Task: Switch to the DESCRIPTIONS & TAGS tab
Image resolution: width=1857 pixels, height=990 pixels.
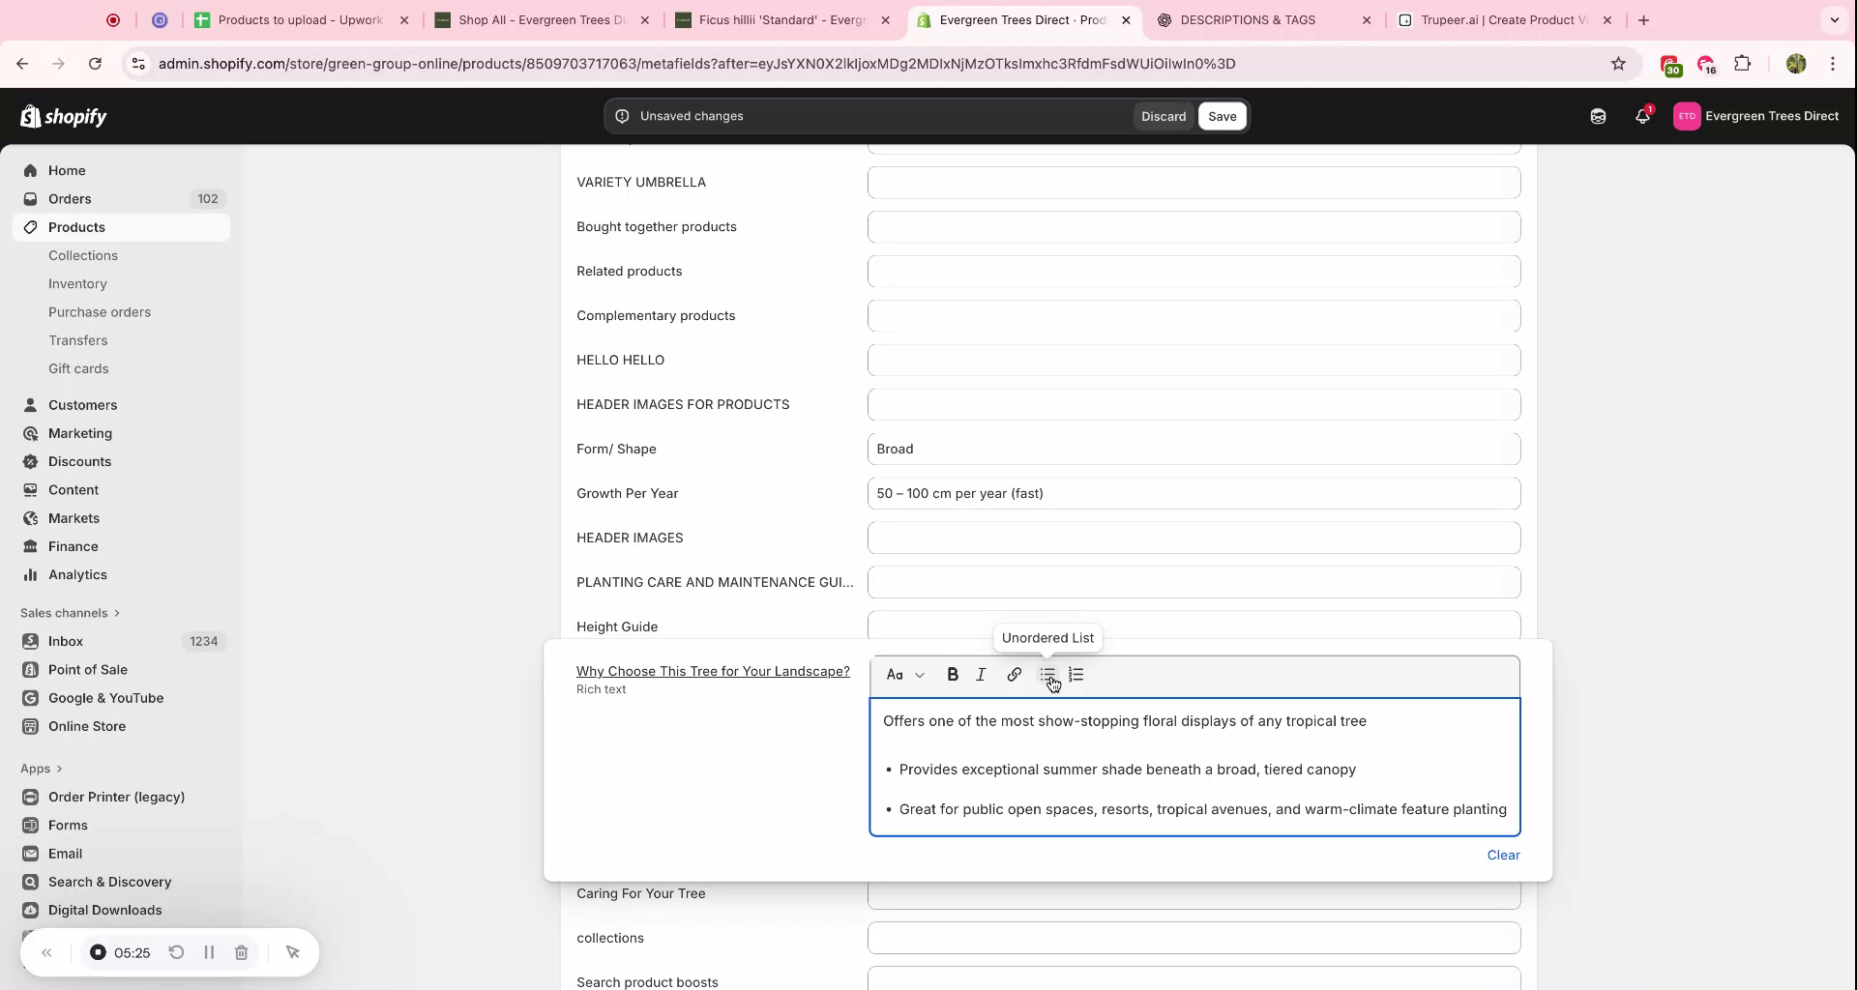Action: [x=1248, y=19]
